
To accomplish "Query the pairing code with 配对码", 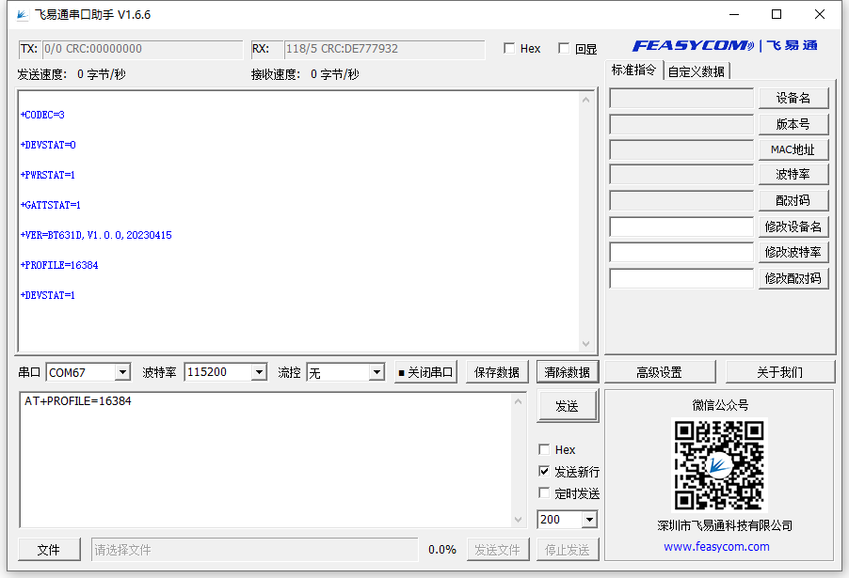I will 792,199.
